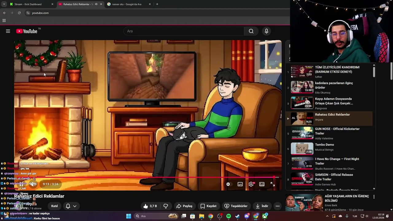
Task: Switch TUR keyboard language indicator
Action: (x=355, y=216)
